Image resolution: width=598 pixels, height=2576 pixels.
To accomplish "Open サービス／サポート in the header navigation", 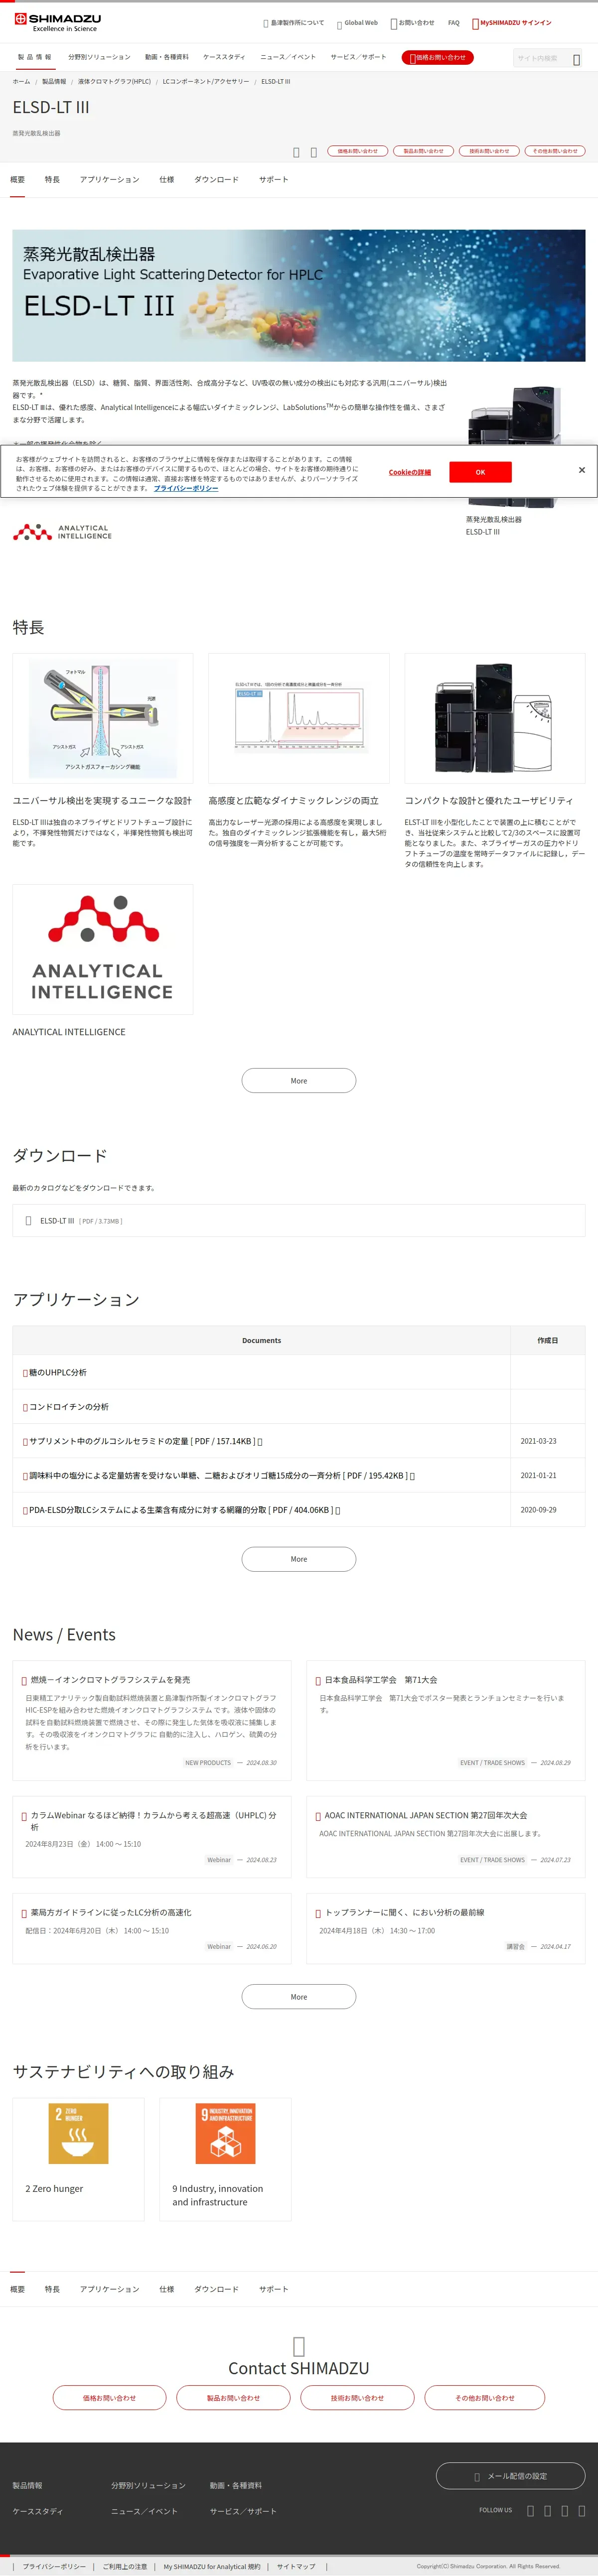I will (358, 57).
